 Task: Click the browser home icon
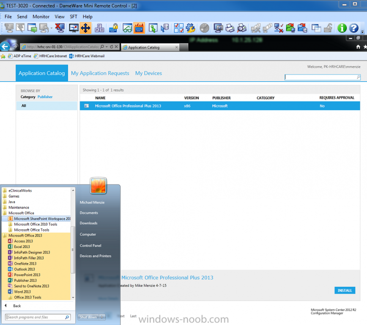pos(358,47)
